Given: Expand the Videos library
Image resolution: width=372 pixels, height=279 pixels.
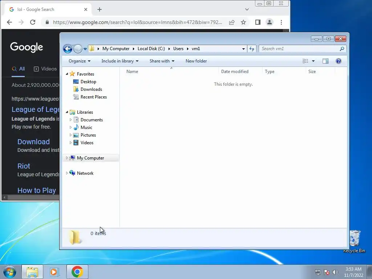Looking at the screenshot, I should tap(70, 142).
